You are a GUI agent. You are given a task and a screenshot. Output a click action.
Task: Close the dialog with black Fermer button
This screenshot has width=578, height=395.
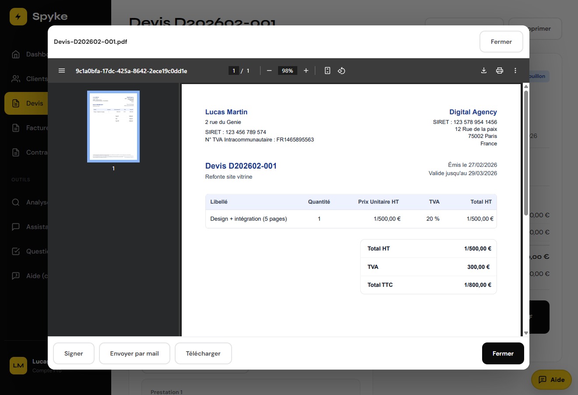point(503,353)
